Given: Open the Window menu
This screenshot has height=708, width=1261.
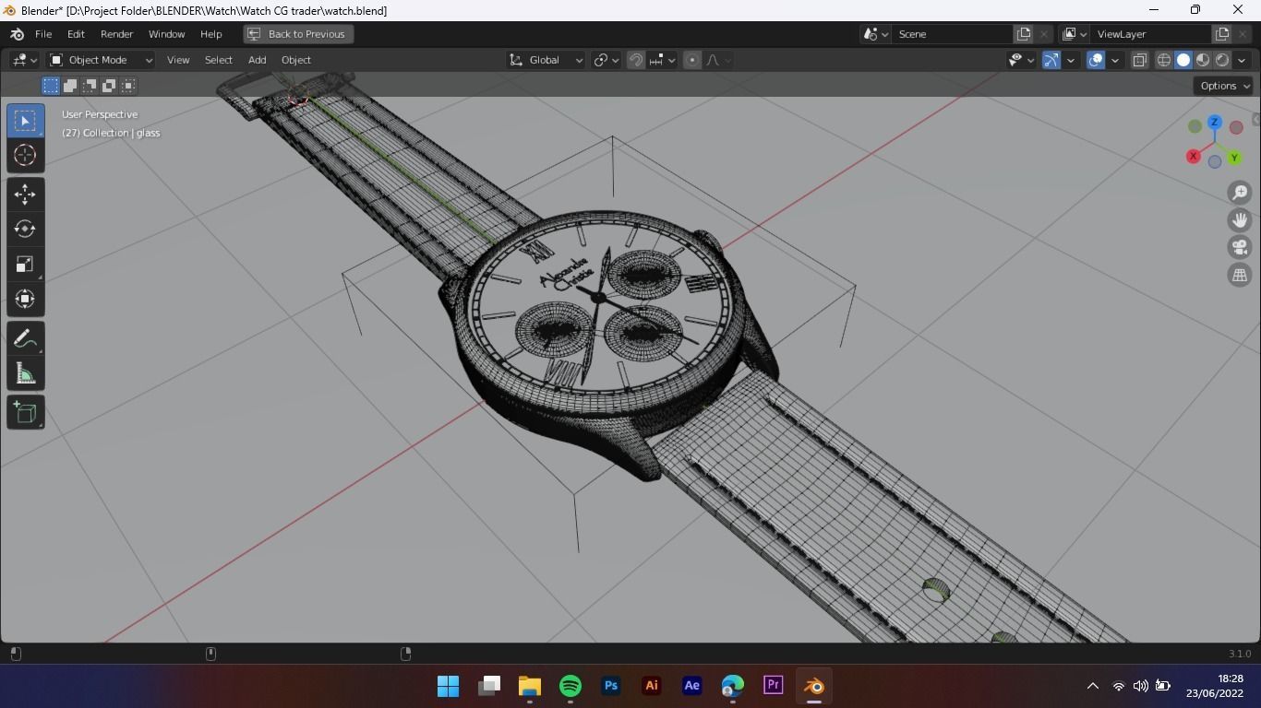Looking at the screenshot, I should pos(166,34).
